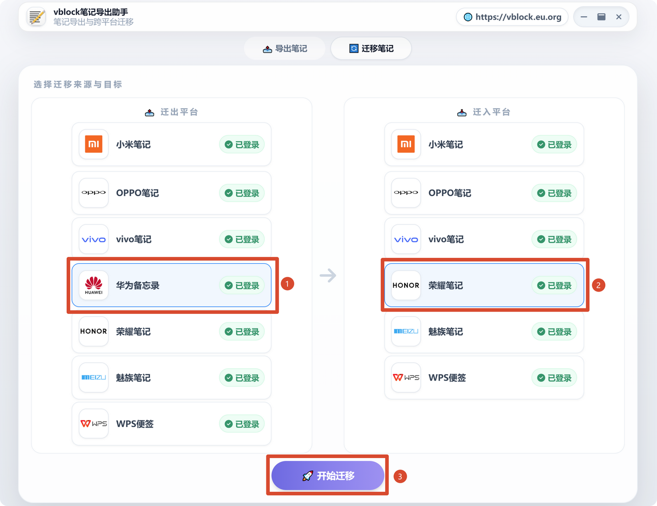The height and width of the screenshot is (506, 657).
Task: Click the Meizu logo in source platform list
Action: 94,377
